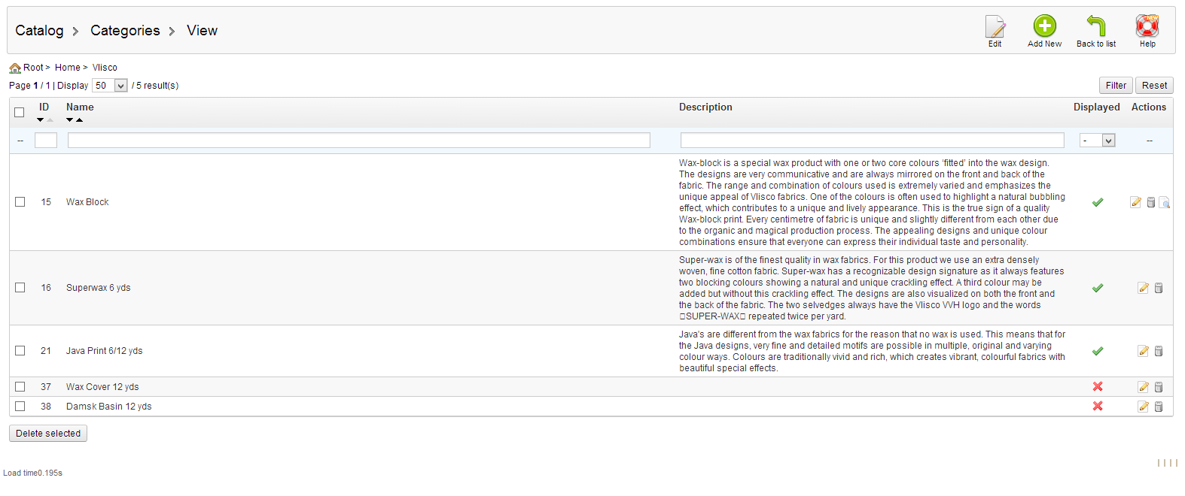Click the Edit icon in top toolbar
The image size is (1185, 496).
point(995,26)
